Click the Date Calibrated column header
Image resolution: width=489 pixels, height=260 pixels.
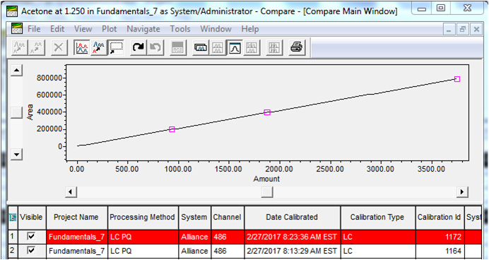(x=293, y=218)
